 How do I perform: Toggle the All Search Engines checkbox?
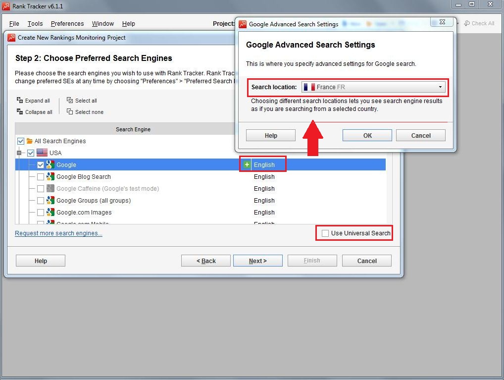click(x=21, y=141)
